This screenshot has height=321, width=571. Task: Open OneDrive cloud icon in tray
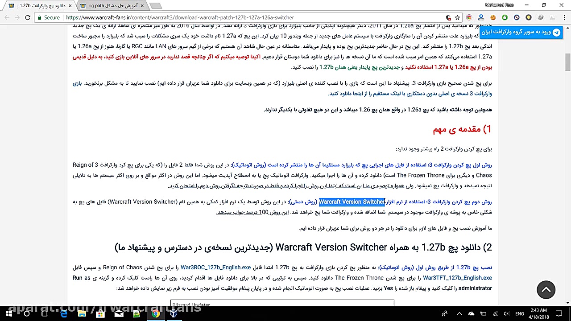pyautogui.click(x=472, y=313)
